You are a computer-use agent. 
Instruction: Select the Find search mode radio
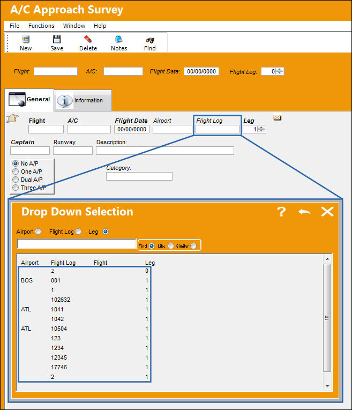152,246
